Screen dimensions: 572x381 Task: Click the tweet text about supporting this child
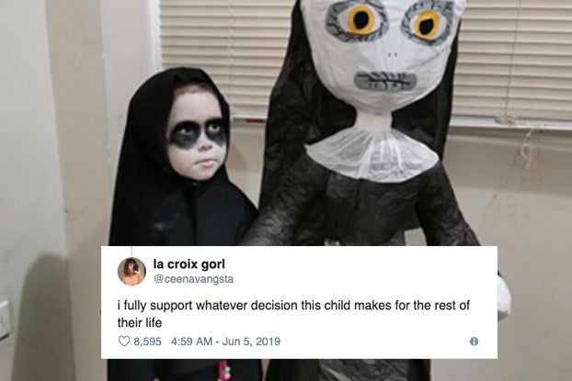click(x=293, y=314)
